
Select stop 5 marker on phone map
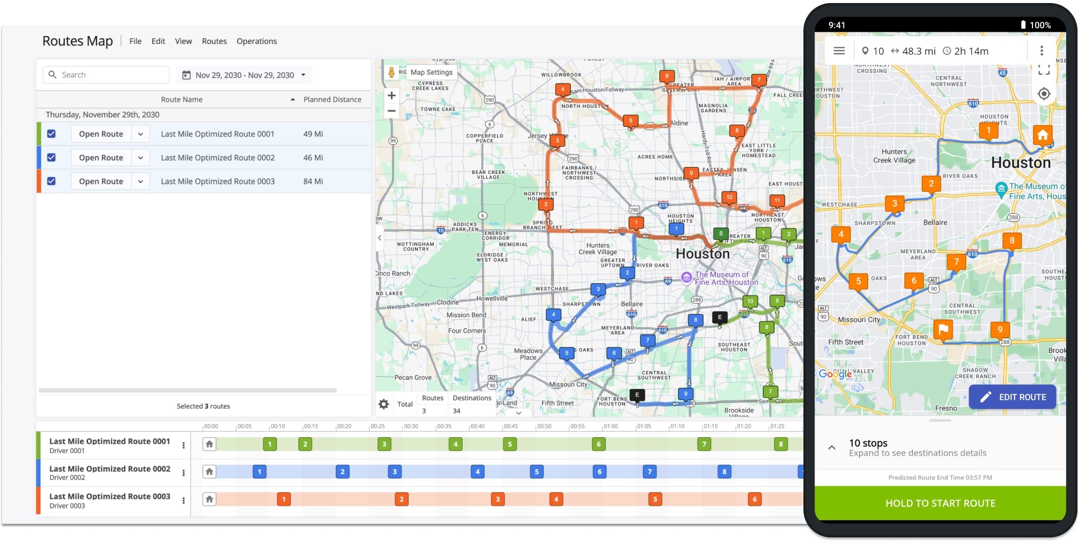(x=859, y=282)
